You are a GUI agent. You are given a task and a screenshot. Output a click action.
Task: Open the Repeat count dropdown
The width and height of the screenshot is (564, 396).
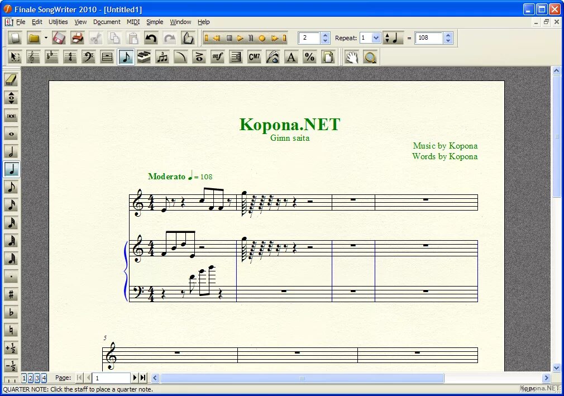[x=376, y=38]
